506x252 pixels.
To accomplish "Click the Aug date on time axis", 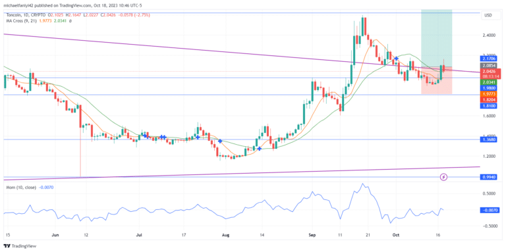I will point(225,236).
